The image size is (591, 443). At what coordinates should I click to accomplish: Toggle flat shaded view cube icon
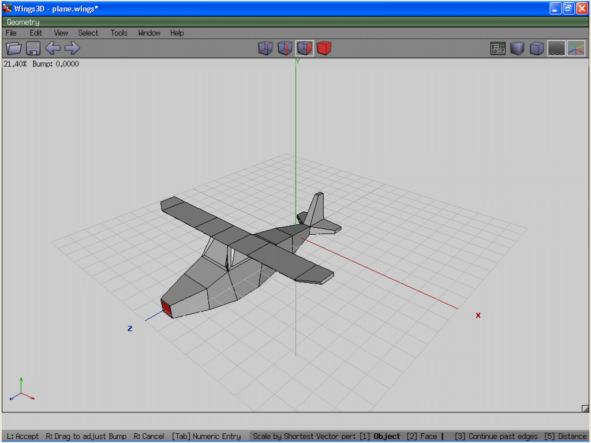tap(517, 48)
